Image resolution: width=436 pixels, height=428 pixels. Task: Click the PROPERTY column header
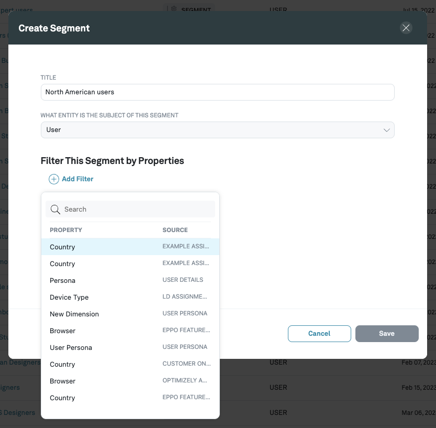coord(66,230)
